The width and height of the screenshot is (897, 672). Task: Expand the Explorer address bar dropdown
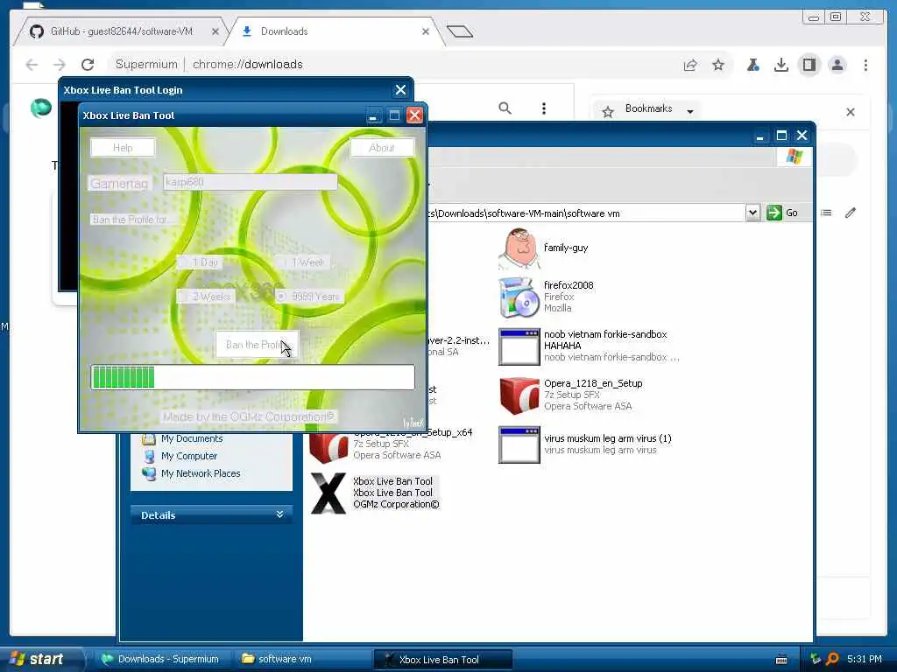[752, 213]
